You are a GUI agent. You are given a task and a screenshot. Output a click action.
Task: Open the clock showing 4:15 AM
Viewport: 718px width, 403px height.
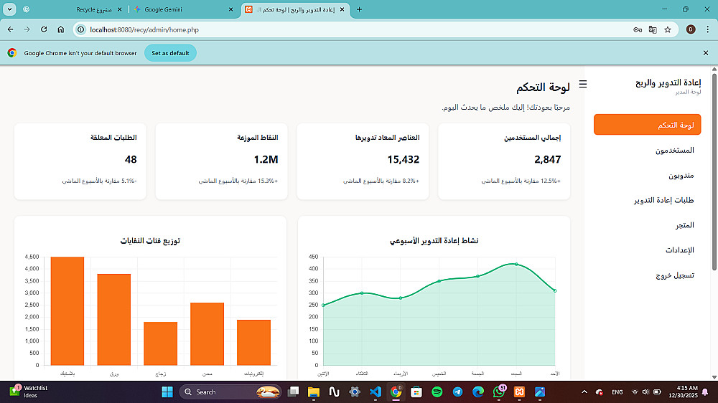683,392
